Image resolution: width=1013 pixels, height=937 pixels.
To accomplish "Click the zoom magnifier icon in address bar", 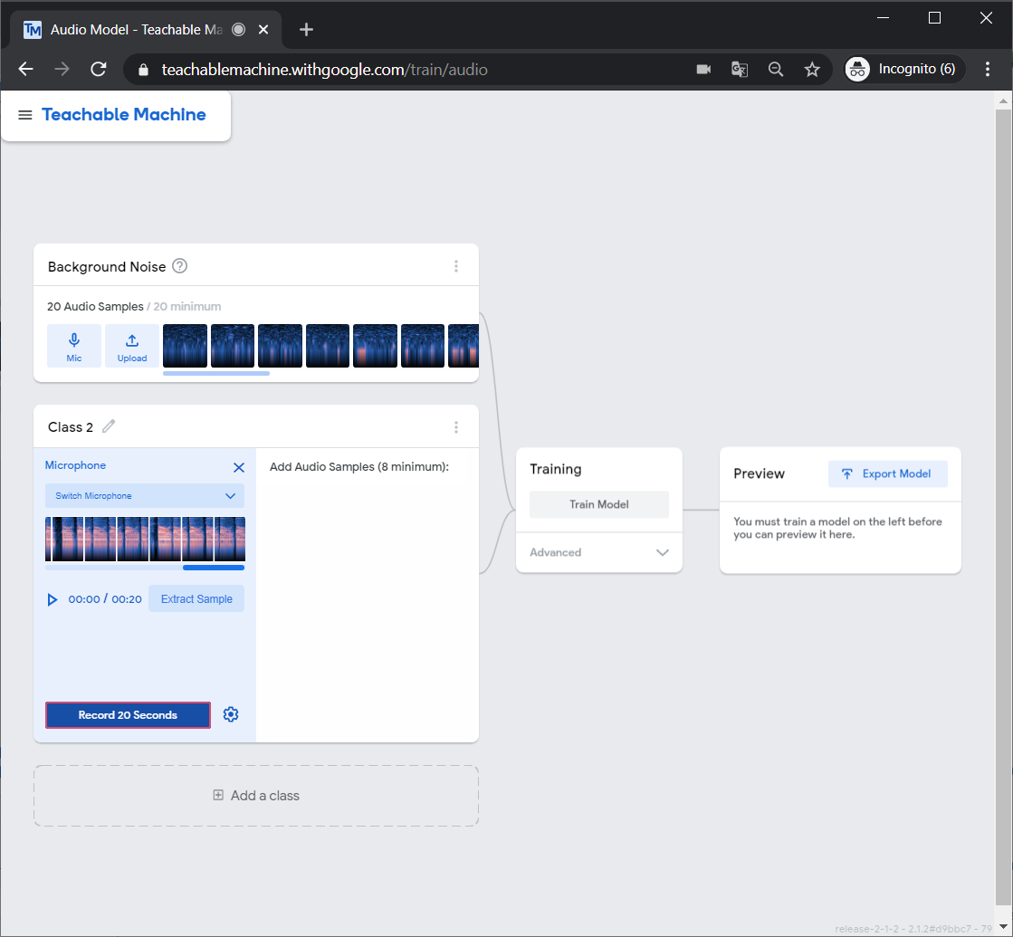I will (776, 69).
